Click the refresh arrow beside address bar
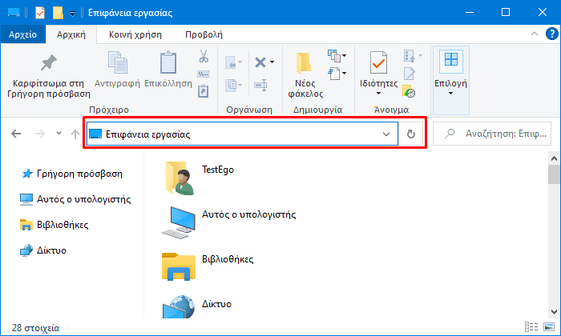Viewport: 561px width, 336px height. click(411, 134)
